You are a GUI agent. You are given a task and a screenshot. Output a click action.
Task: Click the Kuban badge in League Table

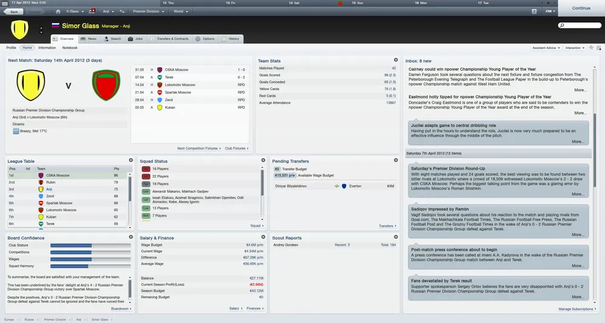pyautogui.click(x=41, y=217)
